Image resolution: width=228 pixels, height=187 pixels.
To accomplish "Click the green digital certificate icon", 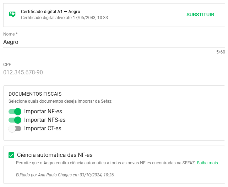I will (12, 15).
